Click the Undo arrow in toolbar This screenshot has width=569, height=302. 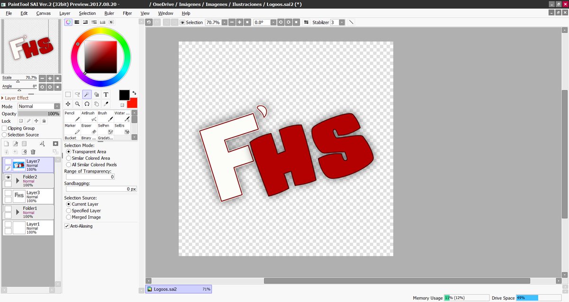pos(149,22)
